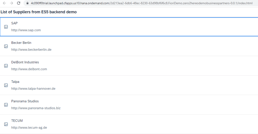Image resolution: width=258 pixels, height=134 pixels.
Task: Select the Becker Berlin supplier name
Action: pyautogui.click(x=21, y=43)
